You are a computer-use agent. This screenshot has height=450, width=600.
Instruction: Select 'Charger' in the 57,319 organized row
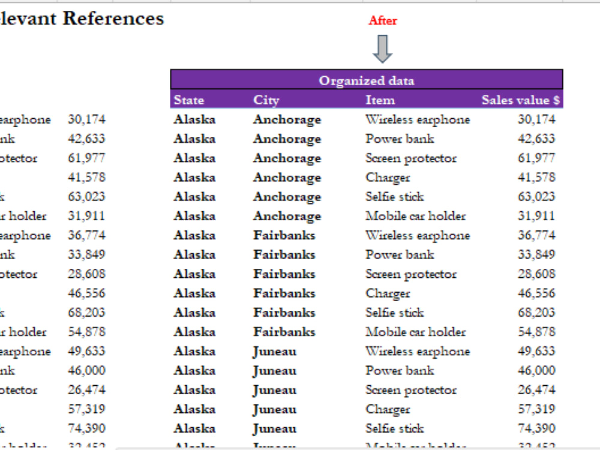click(388, 409)
